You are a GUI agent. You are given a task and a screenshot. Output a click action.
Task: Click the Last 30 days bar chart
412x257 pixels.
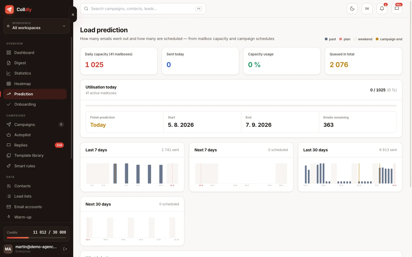pos(350,174)
